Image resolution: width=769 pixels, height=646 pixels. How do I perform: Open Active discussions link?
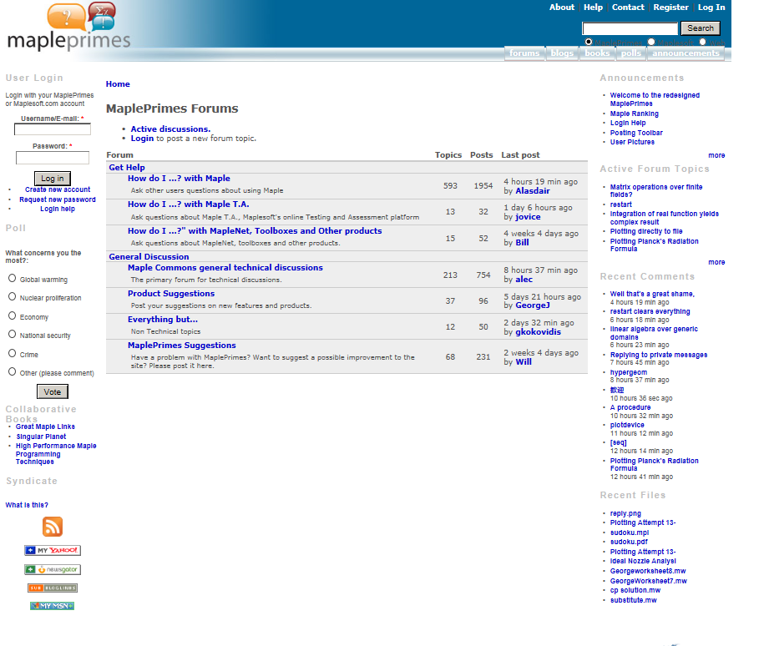click(170, 129)
